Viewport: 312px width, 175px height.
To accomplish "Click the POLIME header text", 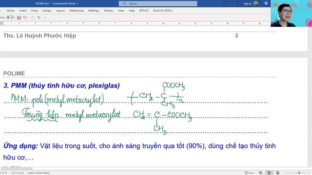I will click(x=14, y=73).
